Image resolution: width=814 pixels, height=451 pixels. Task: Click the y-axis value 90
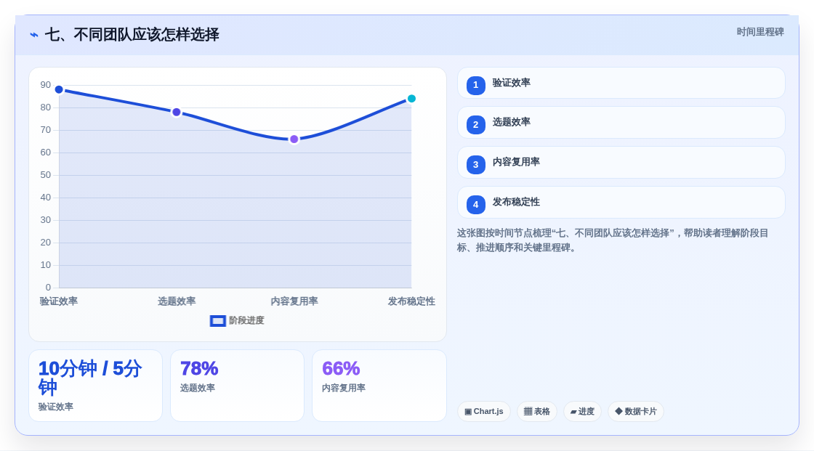(x=46, y=85)
